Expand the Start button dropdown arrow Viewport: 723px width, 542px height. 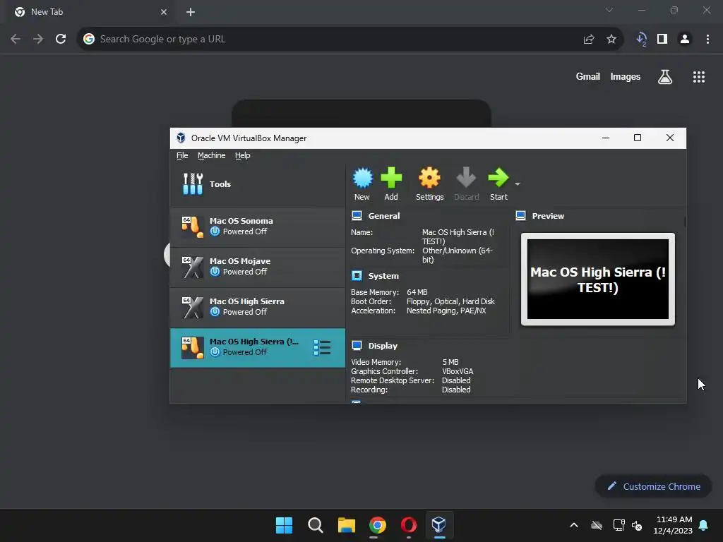pos(518,184)
